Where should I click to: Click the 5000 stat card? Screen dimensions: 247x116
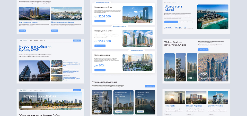pyautogui.click(x=213, y=67)
